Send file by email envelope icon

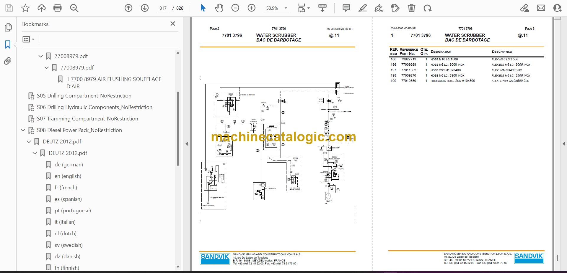point(541,8)
